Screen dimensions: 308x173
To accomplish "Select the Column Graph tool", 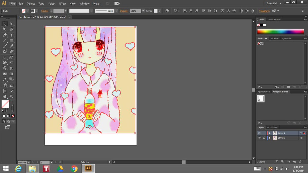I will click(x=12, y=85).
